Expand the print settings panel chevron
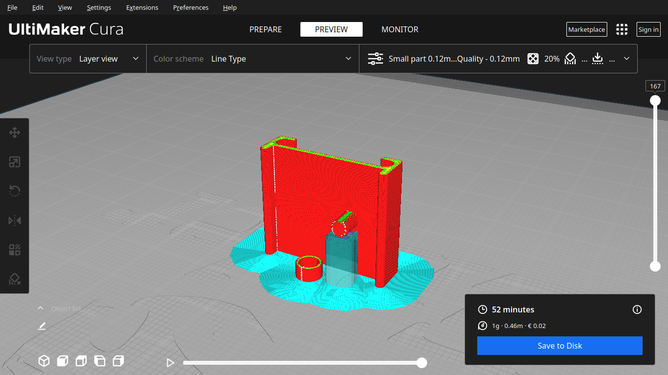The image size is (668, 375). click(626, 59)
